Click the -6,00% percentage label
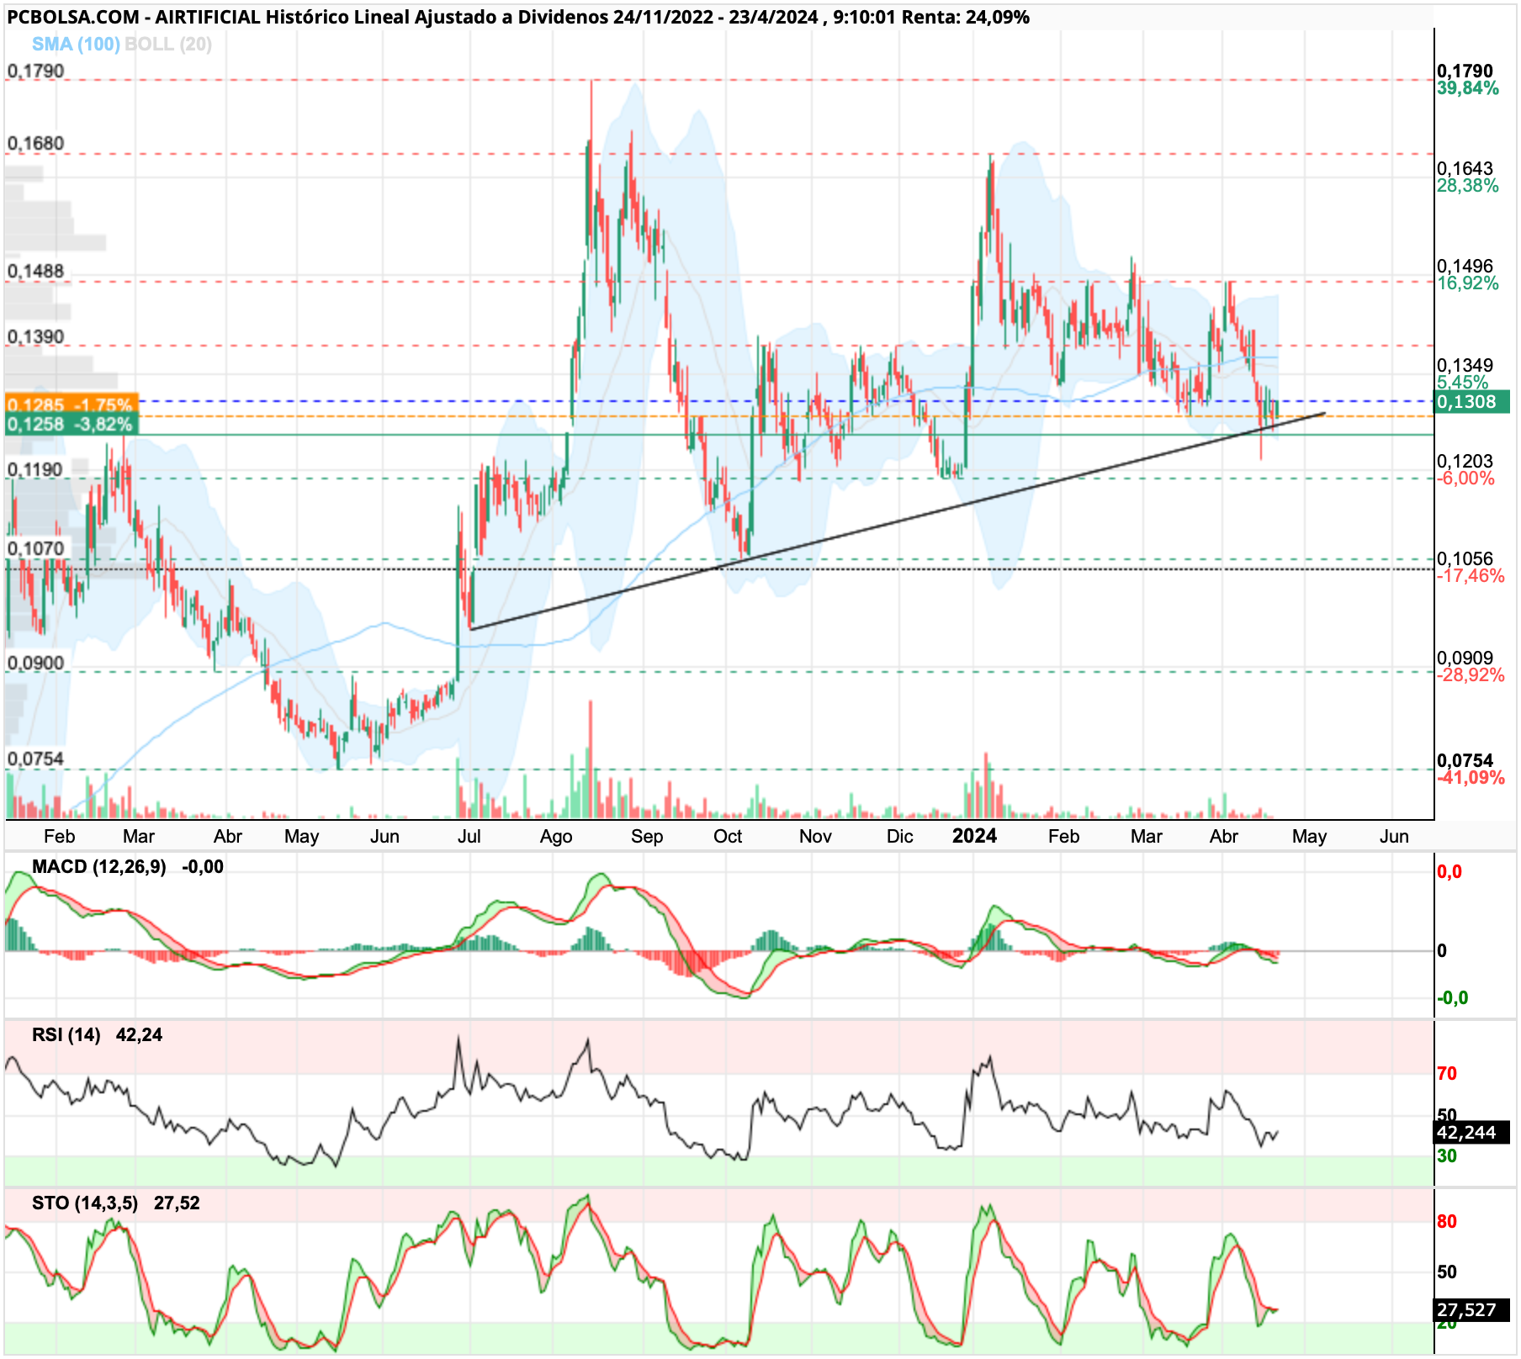Image resolution: width=1521 pixels, height=1359 pixels. (1465, 478)
